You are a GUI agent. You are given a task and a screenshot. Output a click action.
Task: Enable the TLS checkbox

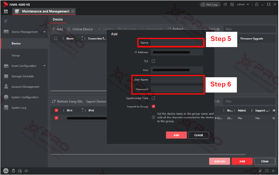click(153, 61)
